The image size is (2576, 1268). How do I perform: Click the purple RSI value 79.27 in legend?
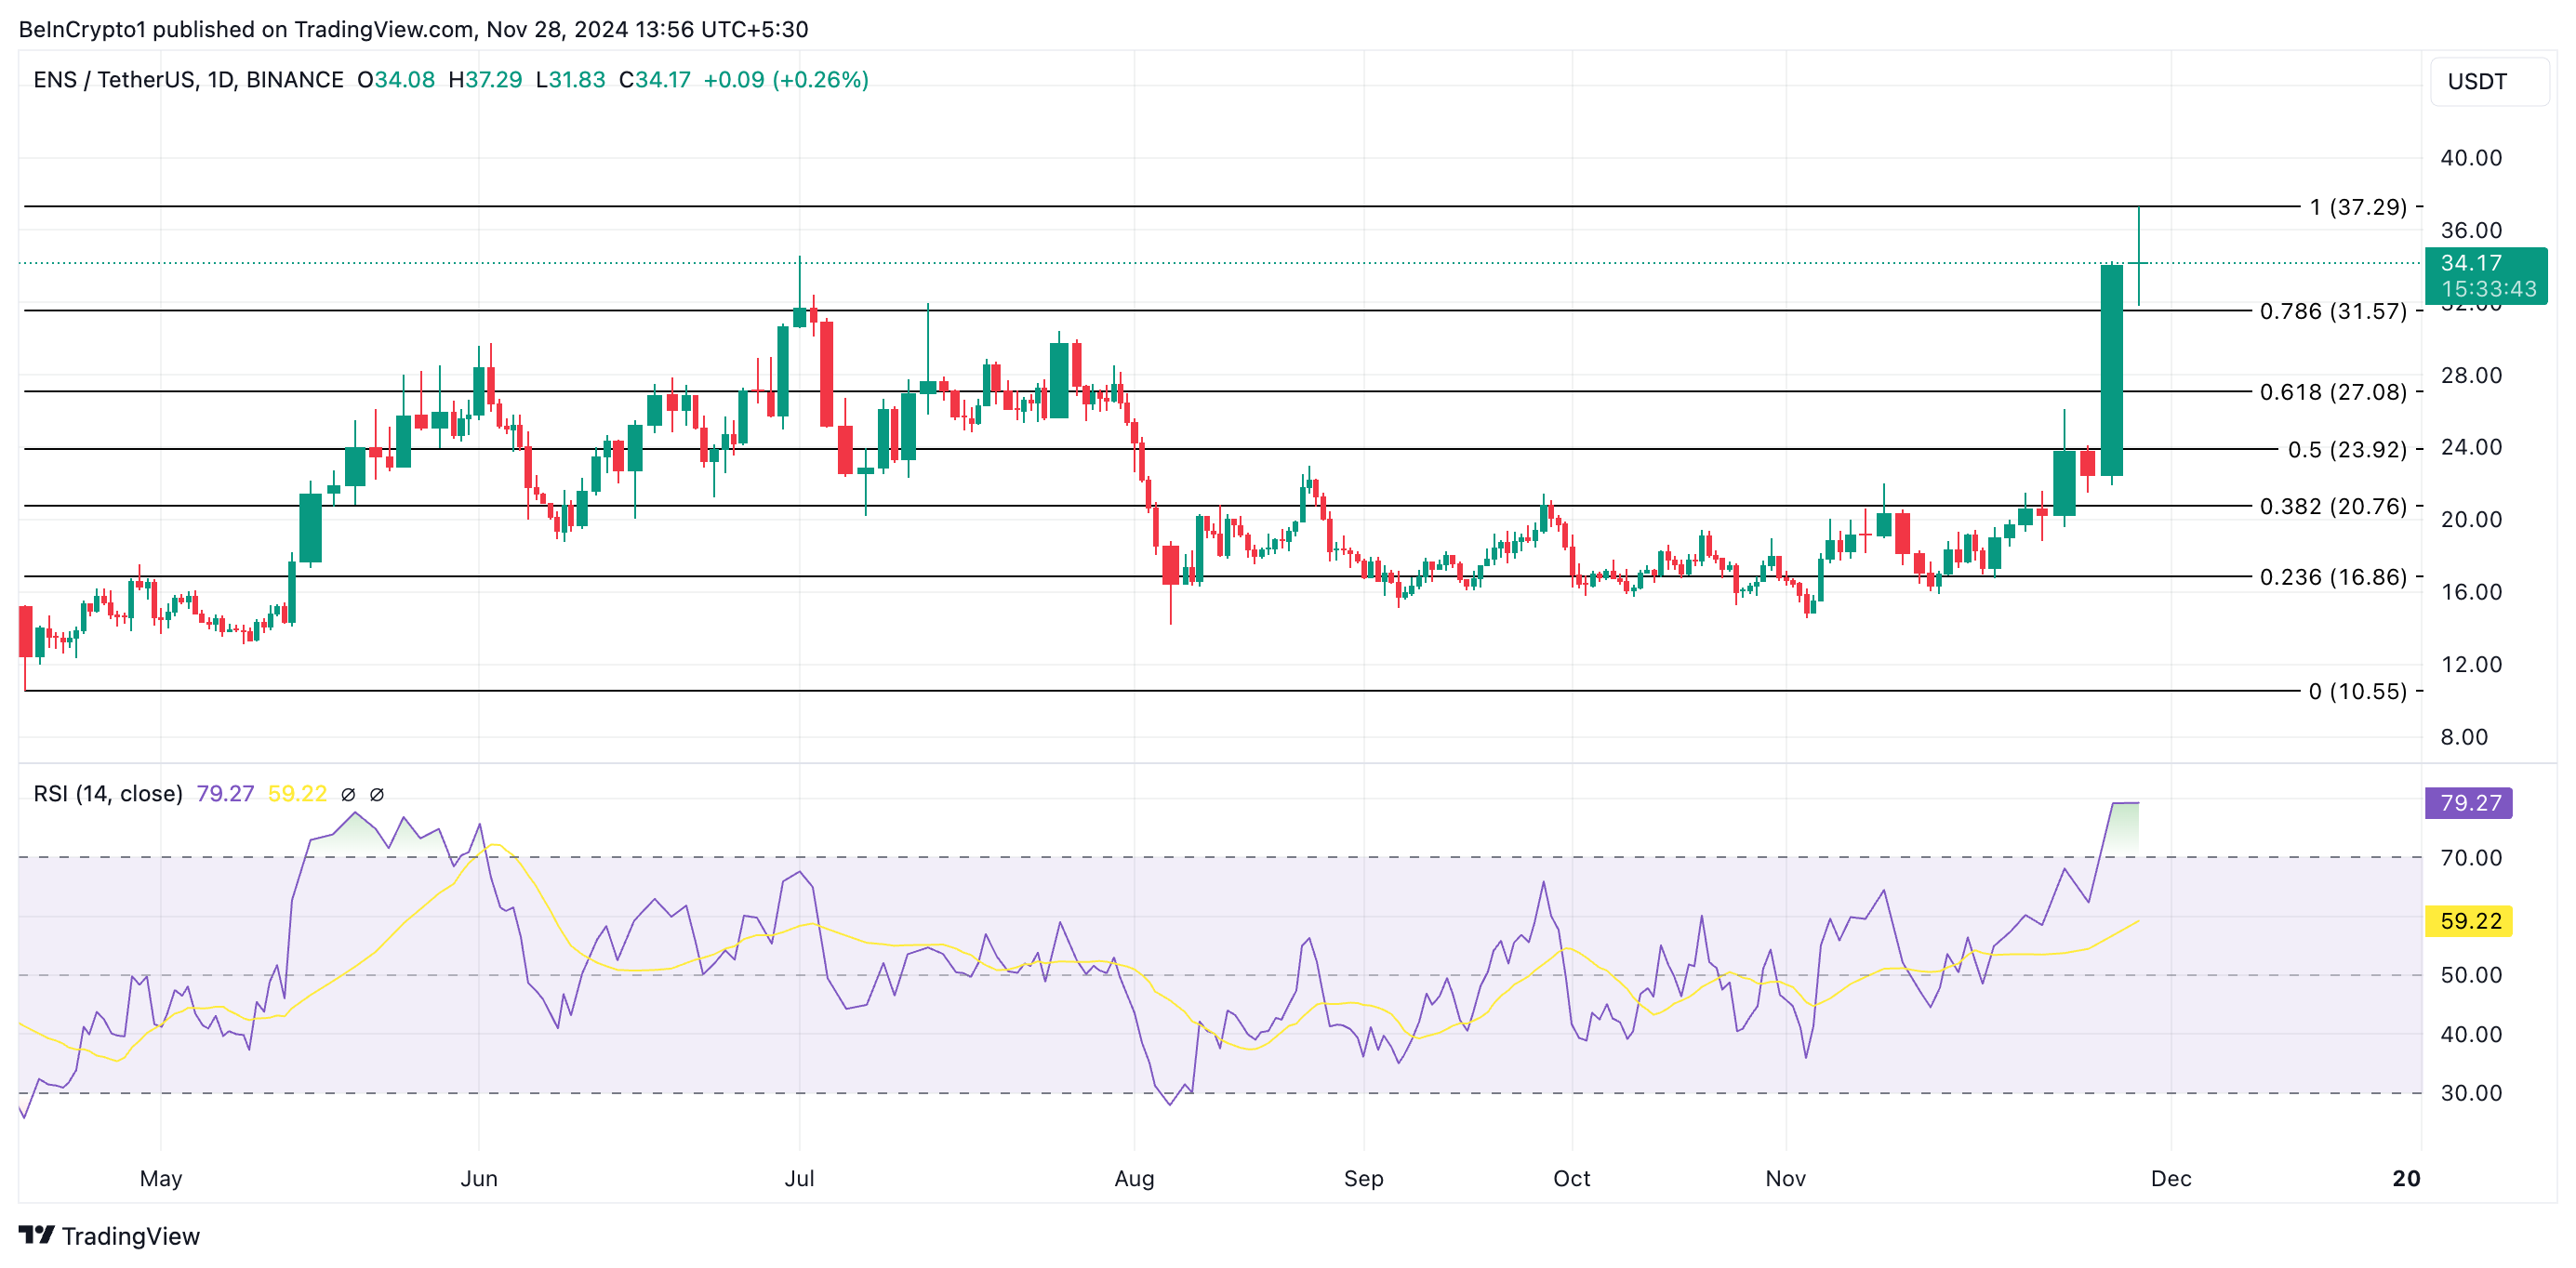(x=225, y=794)
